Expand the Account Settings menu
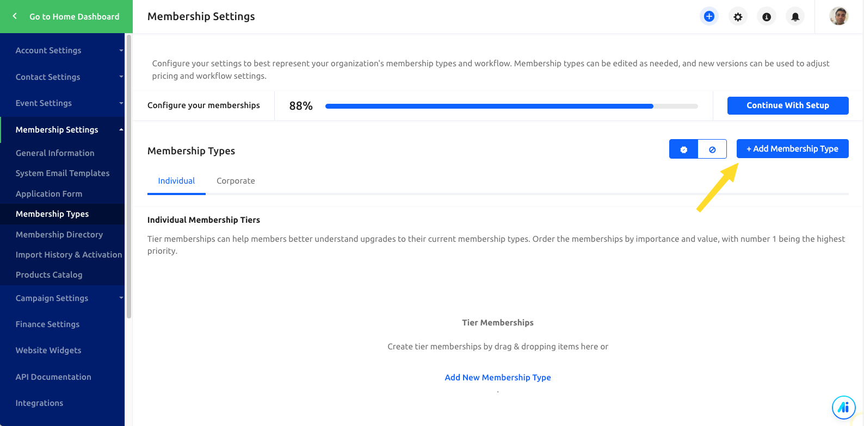 (x=63, y=51)
